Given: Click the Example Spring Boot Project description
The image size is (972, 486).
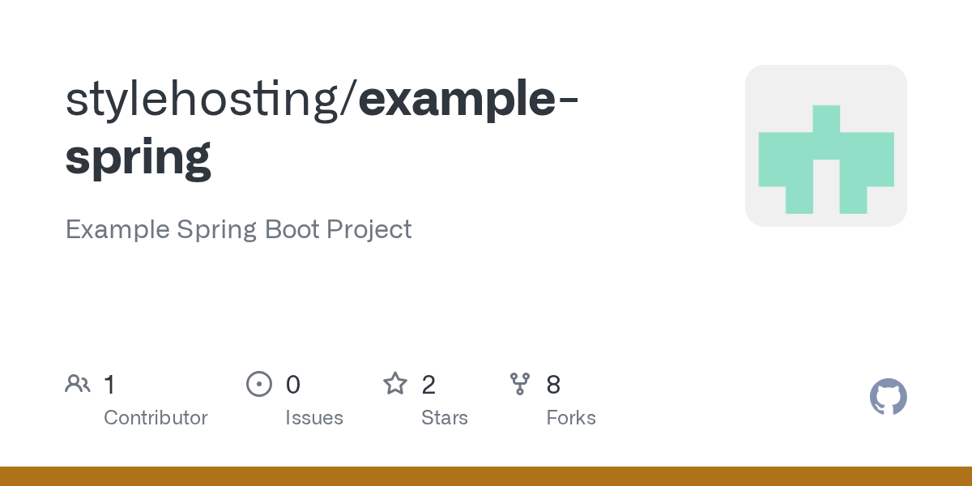Looking at the screenshot, I should tap(239, 229).
